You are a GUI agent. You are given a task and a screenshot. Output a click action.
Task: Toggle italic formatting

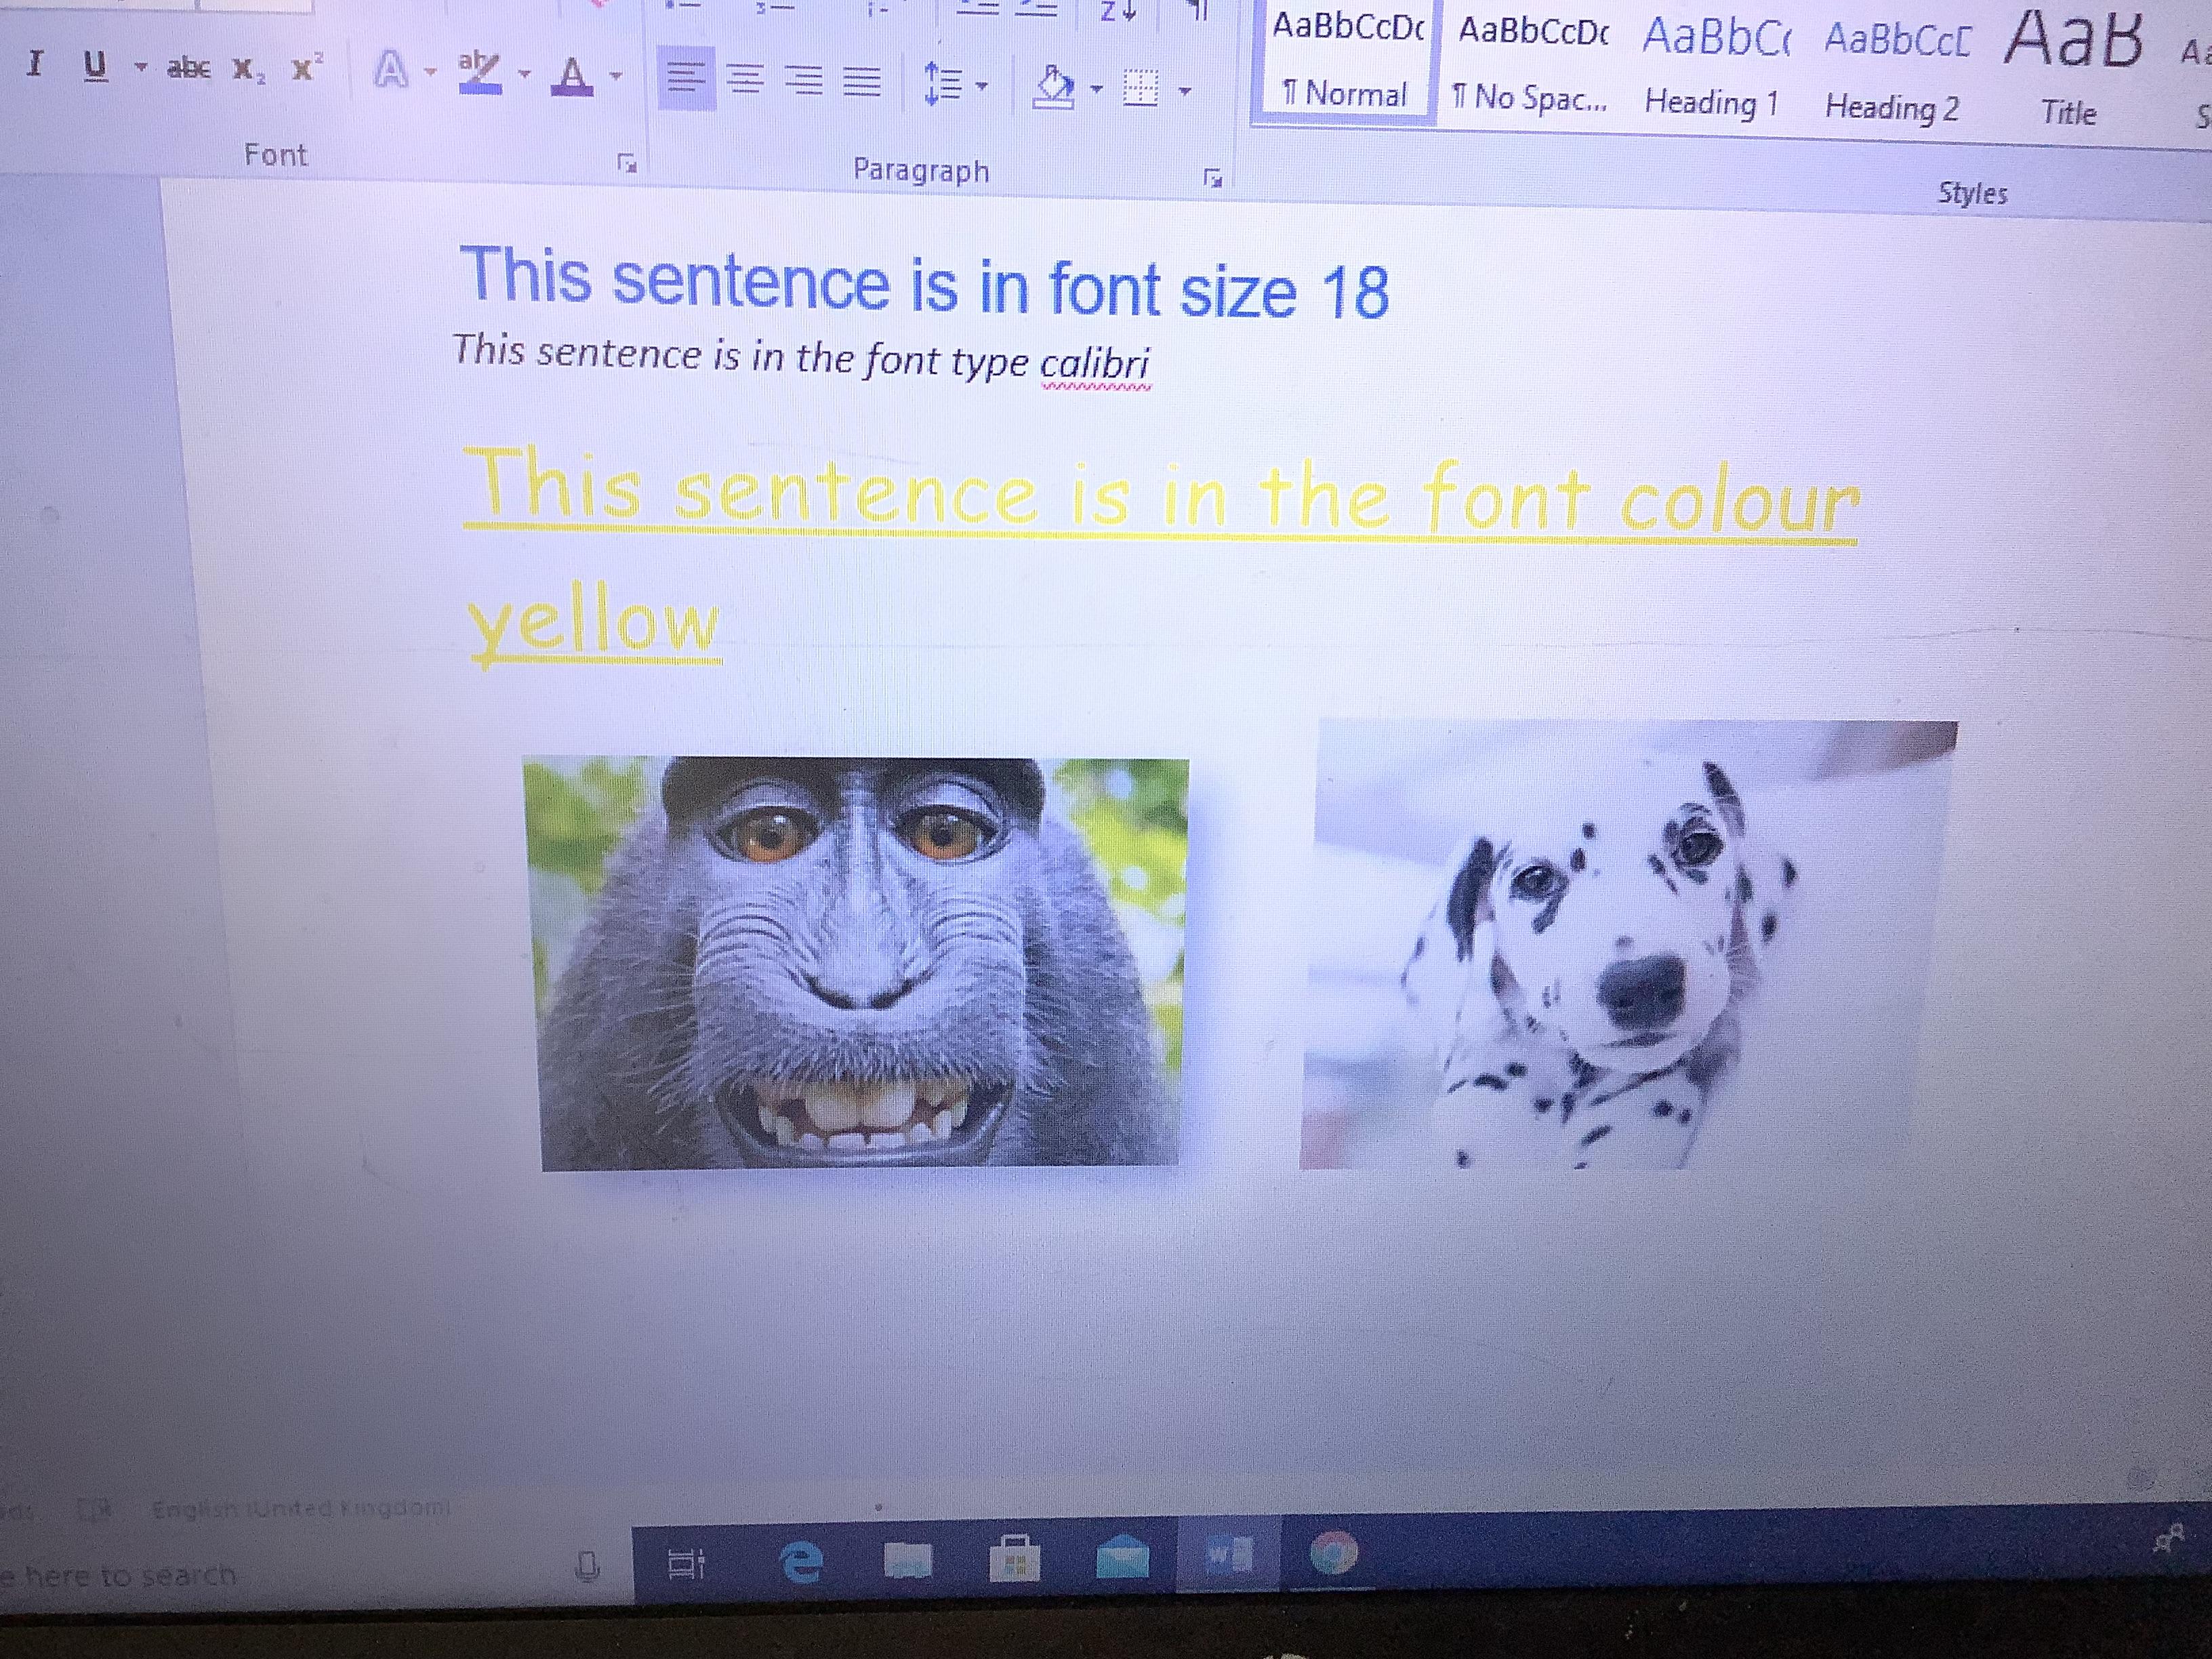click(36, 64)
